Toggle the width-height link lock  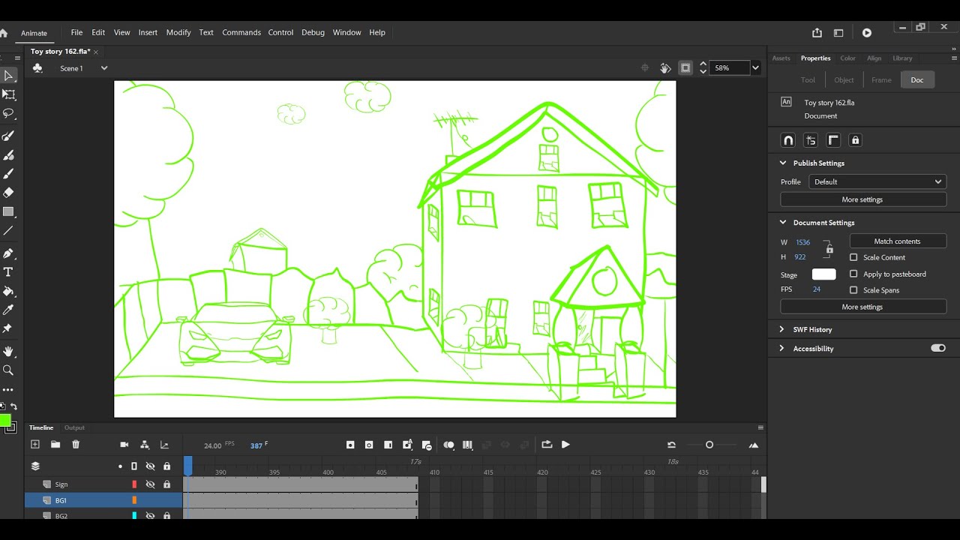829,249
